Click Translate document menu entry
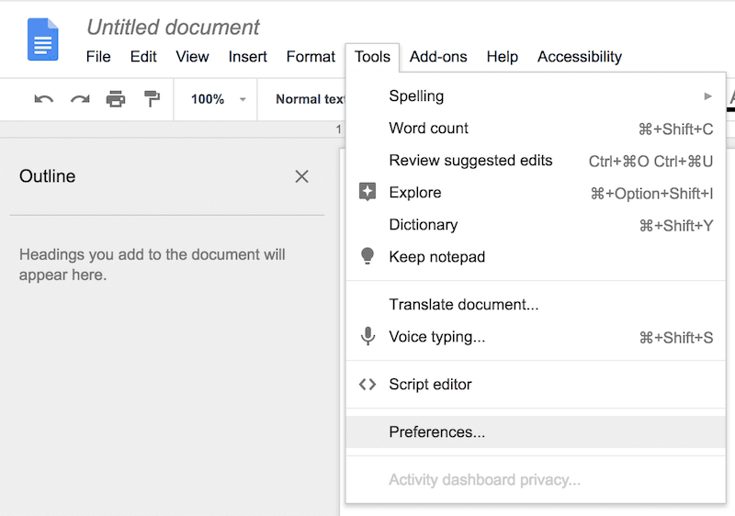 point(464,305)
